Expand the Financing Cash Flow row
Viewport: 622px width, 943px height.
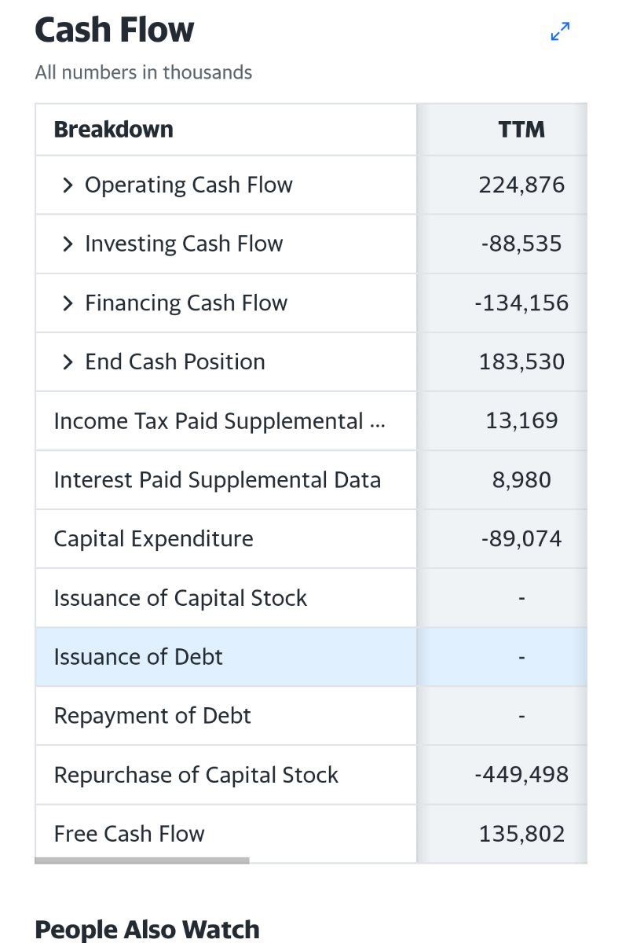coord(68,303)
